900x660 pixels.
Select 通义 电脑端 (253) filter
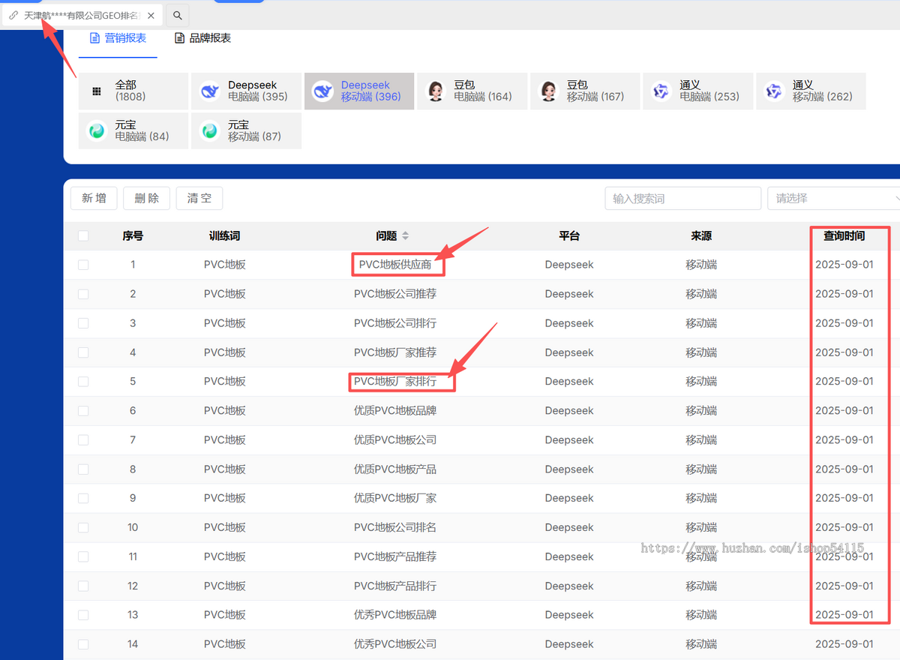[698, 91]
